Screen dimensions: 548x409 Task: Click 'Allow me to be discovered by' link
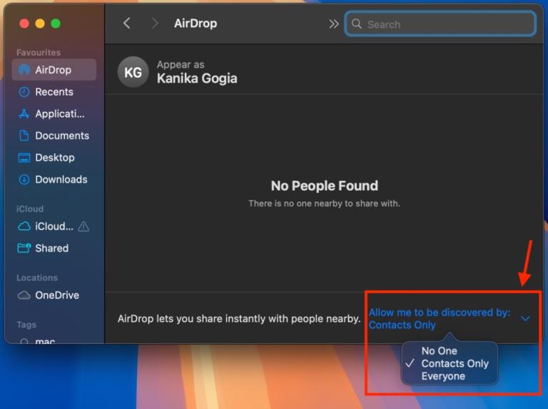coord(440,312)
